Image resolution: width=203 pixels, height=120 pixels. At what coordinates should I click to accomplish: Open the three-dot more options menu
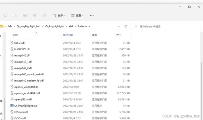(92, 16)
